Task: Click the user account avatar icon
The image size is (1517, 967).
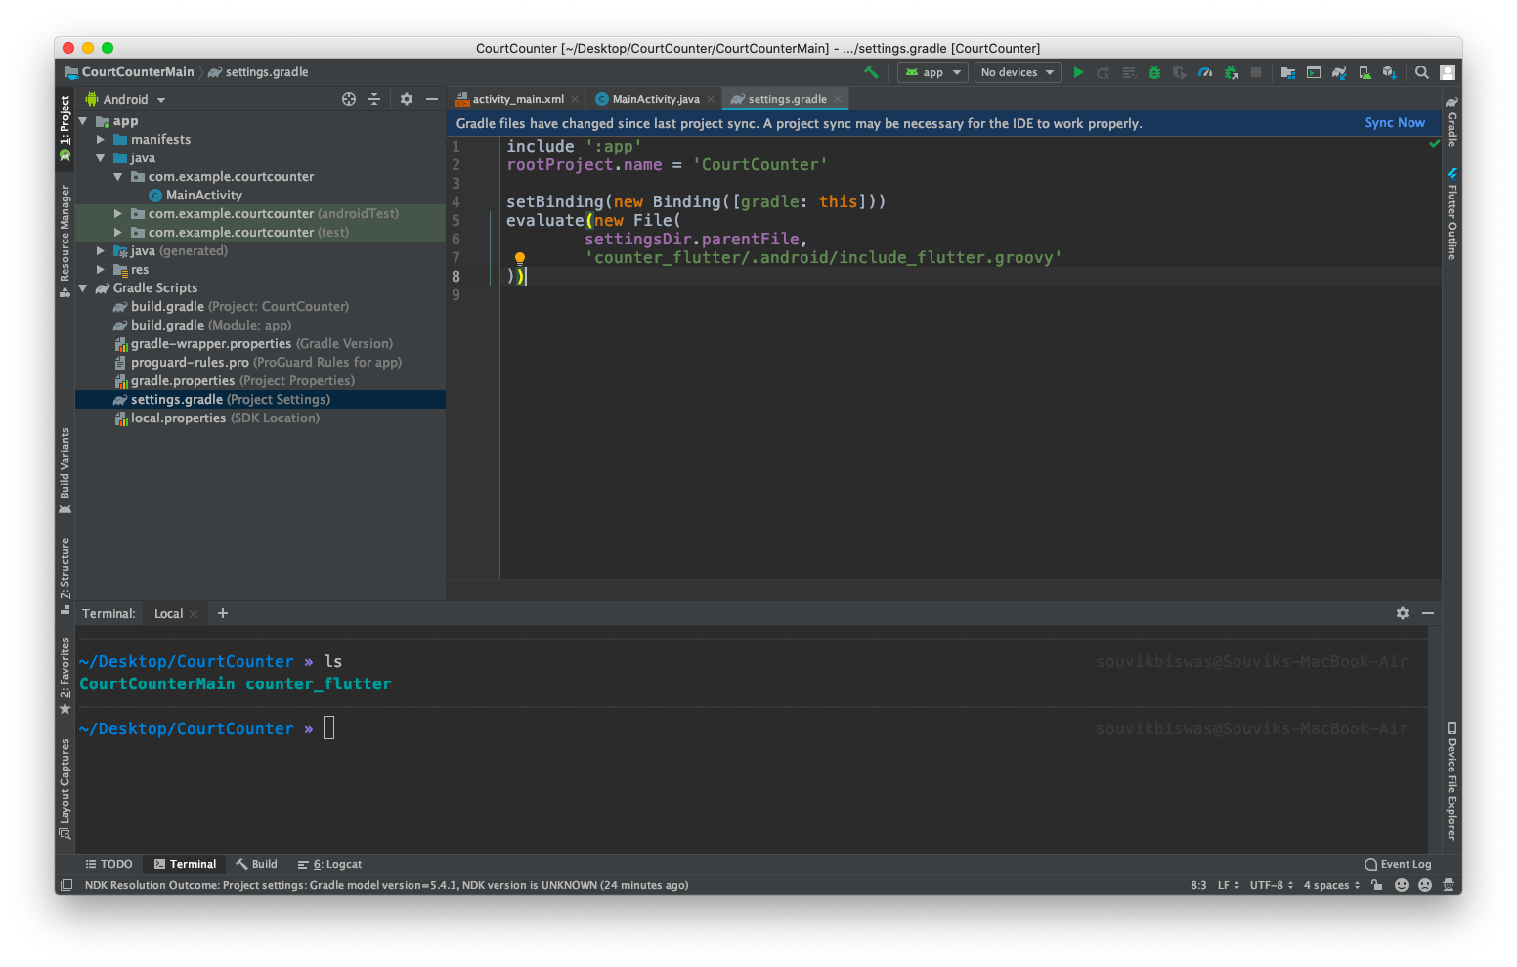Action: pyautogui.click(x=1448, y=72)
